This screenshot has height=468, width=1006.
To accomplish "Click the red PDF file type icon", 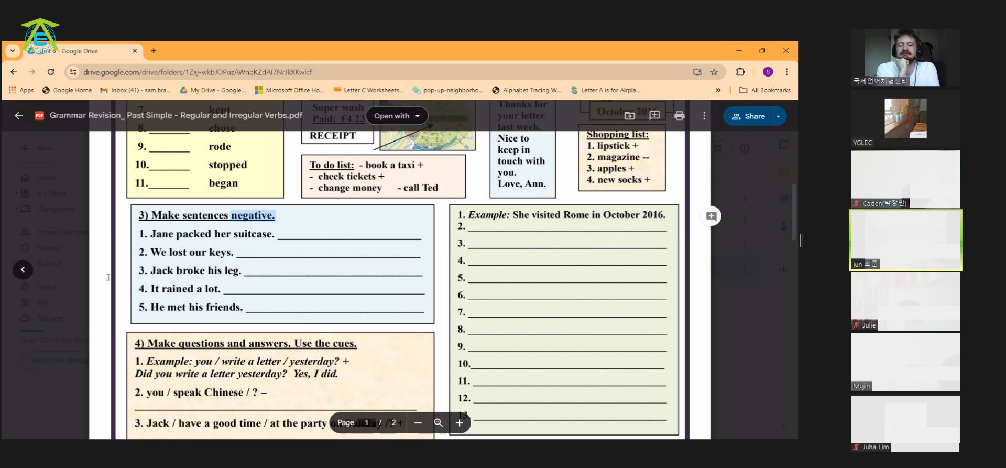I will point(39,115).
